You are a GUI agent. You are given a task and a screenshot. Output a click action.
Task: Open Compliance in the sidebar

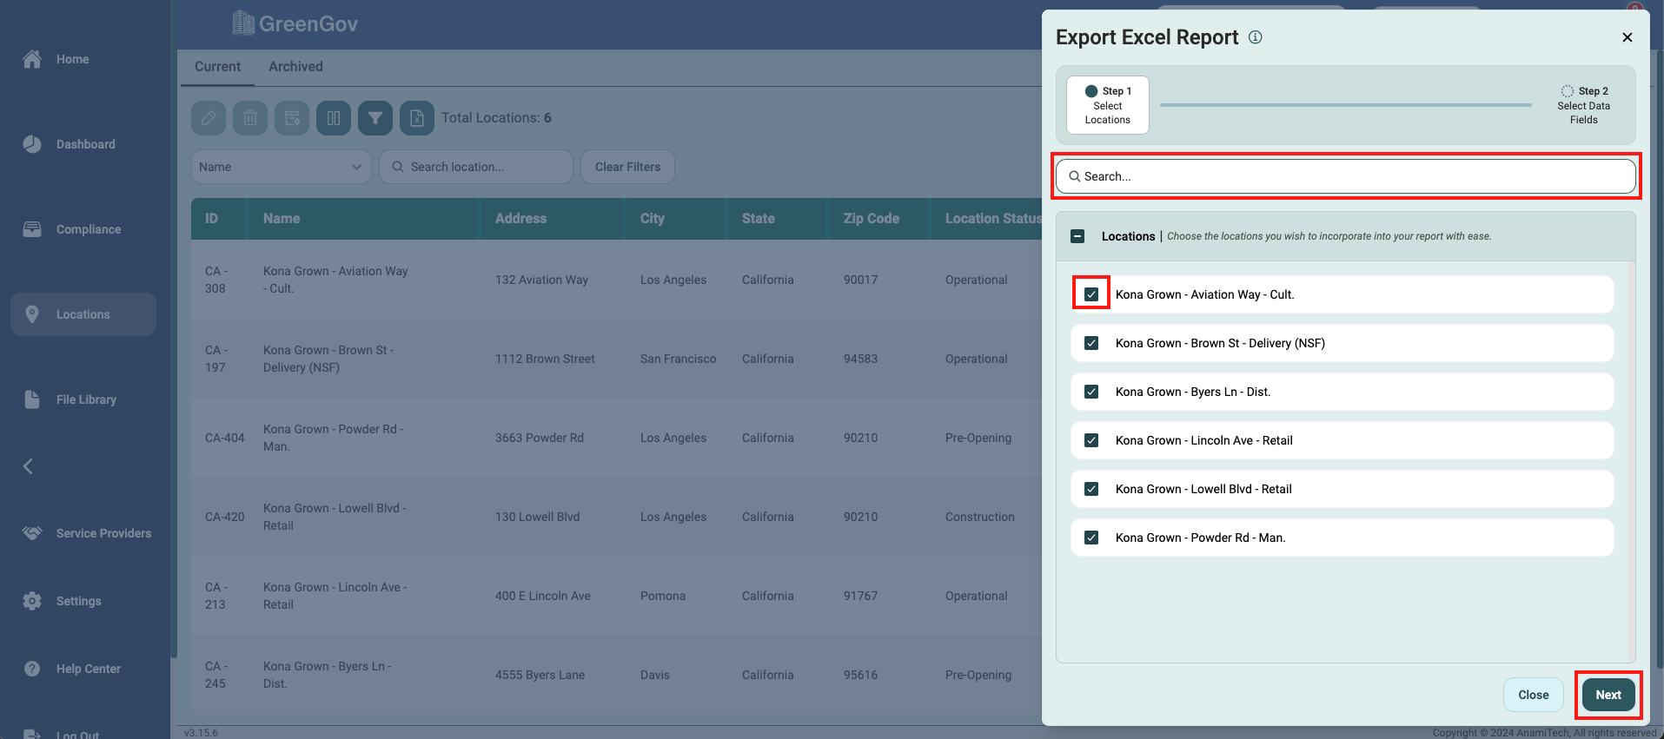[x=88, y=229]
